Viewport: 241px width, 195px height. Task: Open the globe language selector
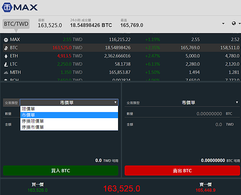[x=234, y=23]
